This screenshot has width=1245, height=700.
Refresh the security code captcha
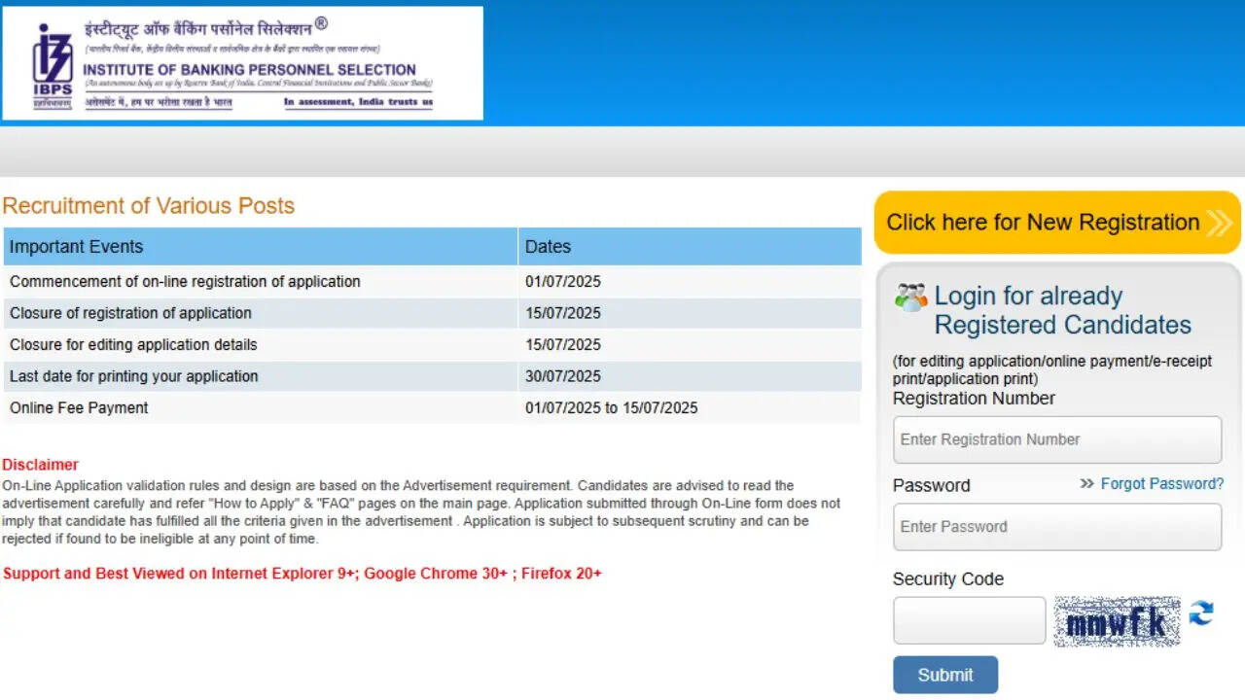(x=1201, y=612)
